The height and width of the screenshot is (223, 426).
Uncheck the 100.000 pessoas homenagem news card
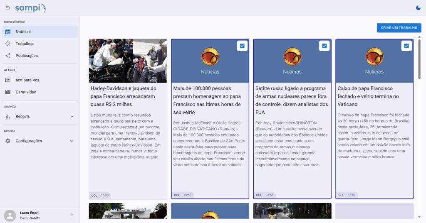click(242, 46)
